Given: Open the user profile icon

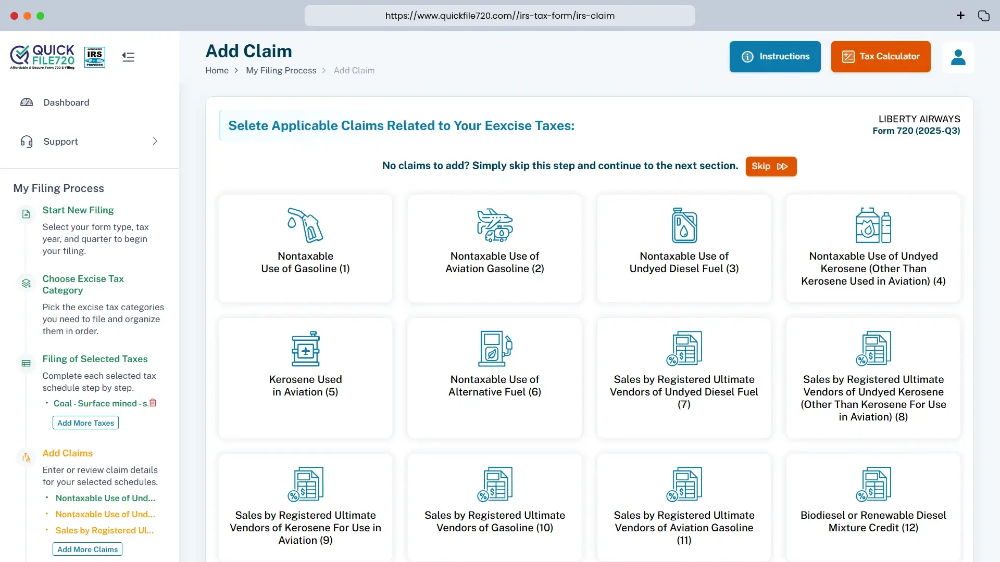Looking at the screenshot, I should 958,57.
